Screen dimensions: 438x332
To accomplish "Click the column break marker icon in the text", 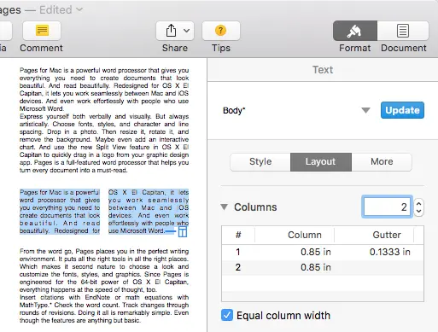I will (x=183, y=231).
